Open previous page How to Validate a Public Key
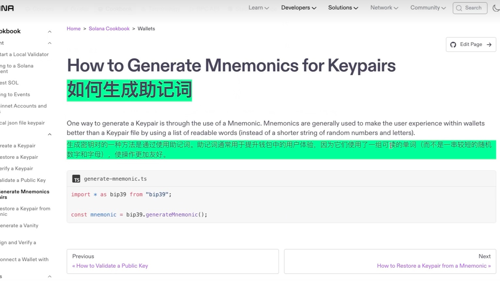The width and height of the screenshot is (500, 281). coord(173,261)
